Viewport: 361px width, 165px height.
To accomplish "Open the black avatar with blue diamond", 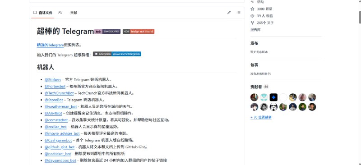I will coord(273,97).
